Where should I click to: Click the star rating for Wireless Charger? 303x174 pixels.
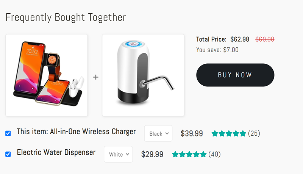click(x=229, y=133)
